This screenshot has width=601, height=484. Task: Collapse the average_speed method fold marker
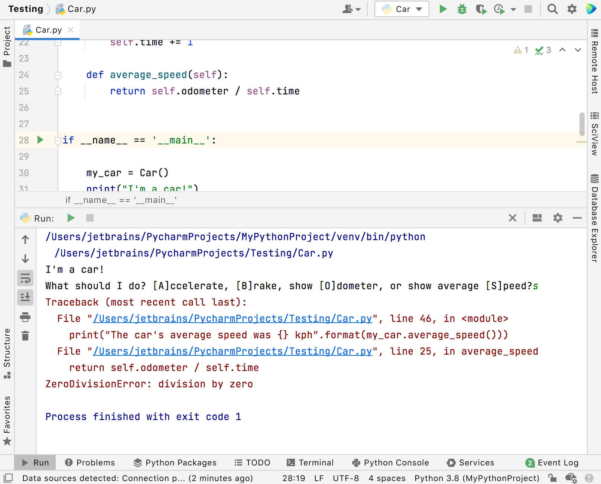[x=58, y=75]
